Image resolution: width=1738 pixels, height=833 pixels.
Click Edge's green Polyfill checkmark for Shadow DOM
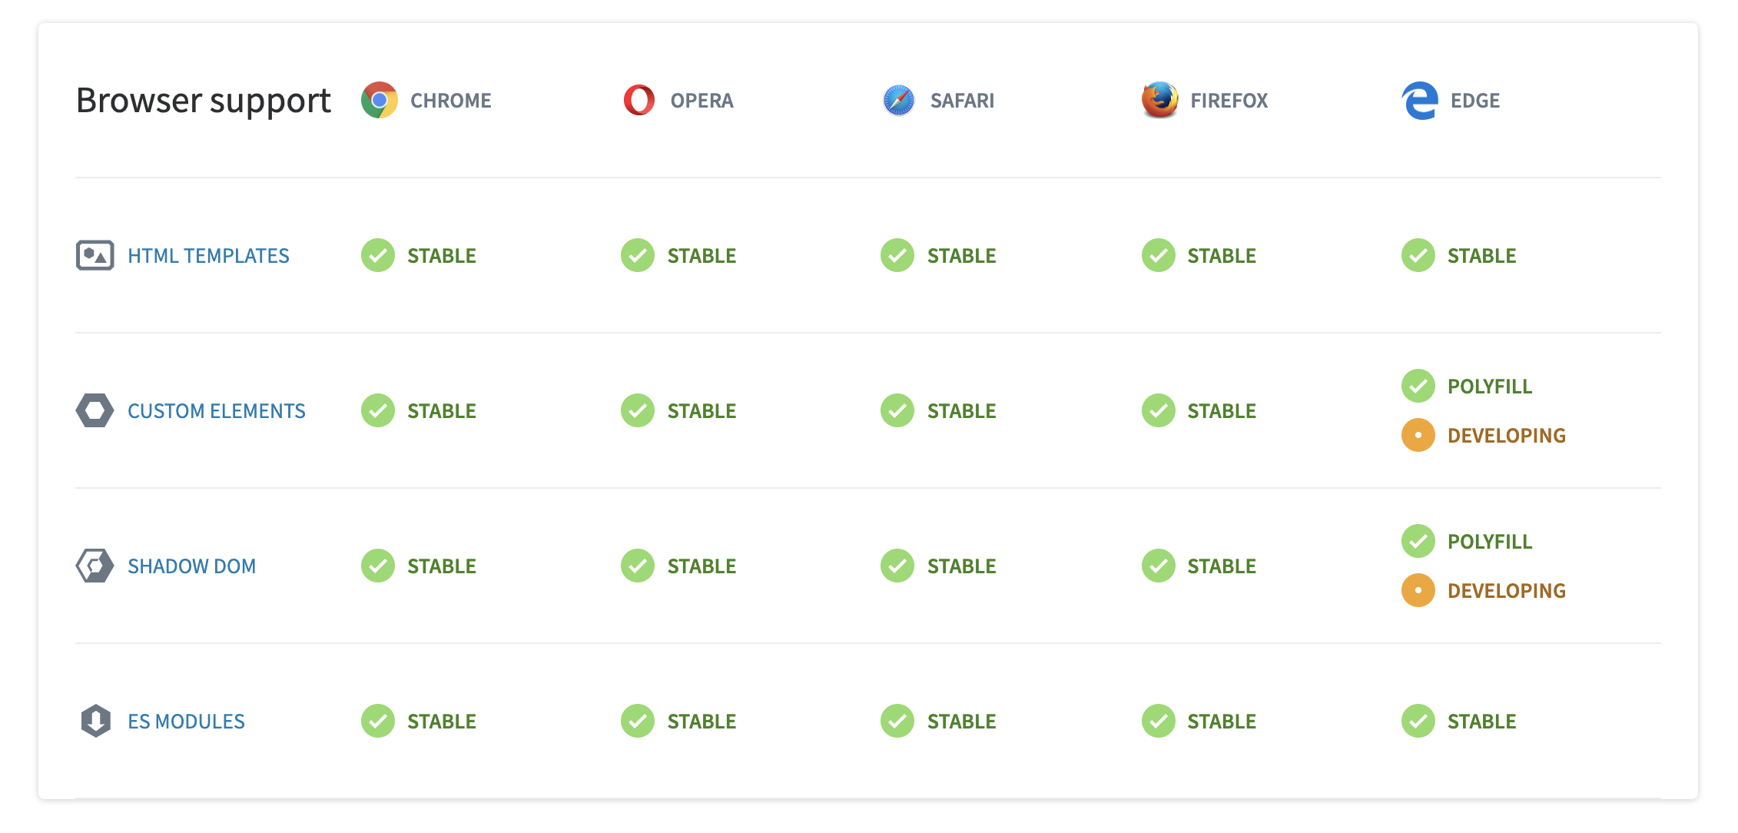(x=1418, y=541)
